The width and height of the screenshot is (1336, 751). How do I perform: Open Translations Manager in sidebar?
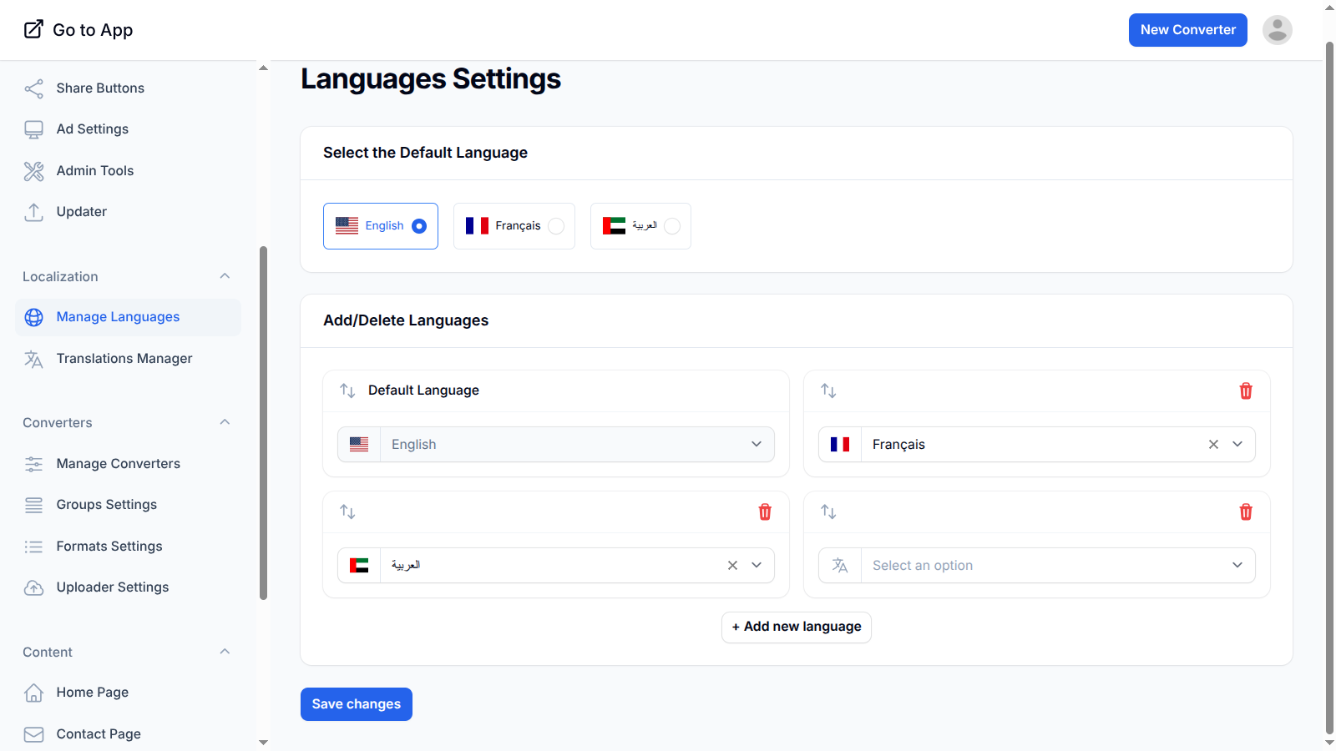tap(124, 359)
